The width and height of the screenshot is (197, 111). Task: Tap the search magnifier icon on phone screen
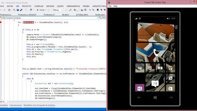(x=176, y=27)
